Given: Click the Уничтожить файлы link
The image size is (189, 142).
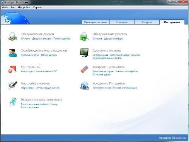Looking at the screenshot, I should tap(127, 71).
